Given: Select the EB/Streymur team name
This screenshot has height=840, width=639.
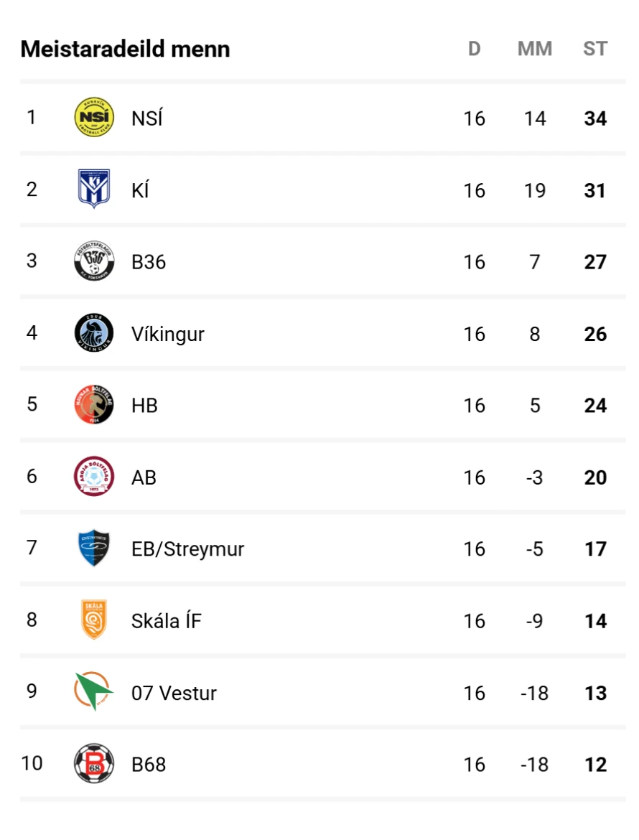Looking at the screenshot, I should click(187, 549).
